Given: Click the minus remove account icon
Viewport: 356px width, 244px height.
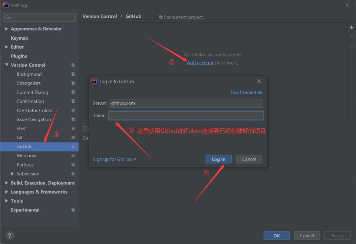Looking at the screenshot, I should point(352,37).
